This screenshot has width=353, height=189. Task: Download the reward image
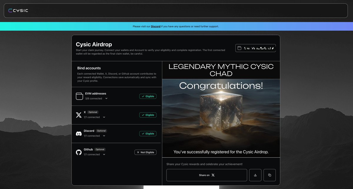pos(255,175)
